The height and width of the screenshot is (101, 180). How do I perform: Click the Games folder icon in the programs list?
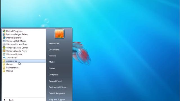pos(4,64)
